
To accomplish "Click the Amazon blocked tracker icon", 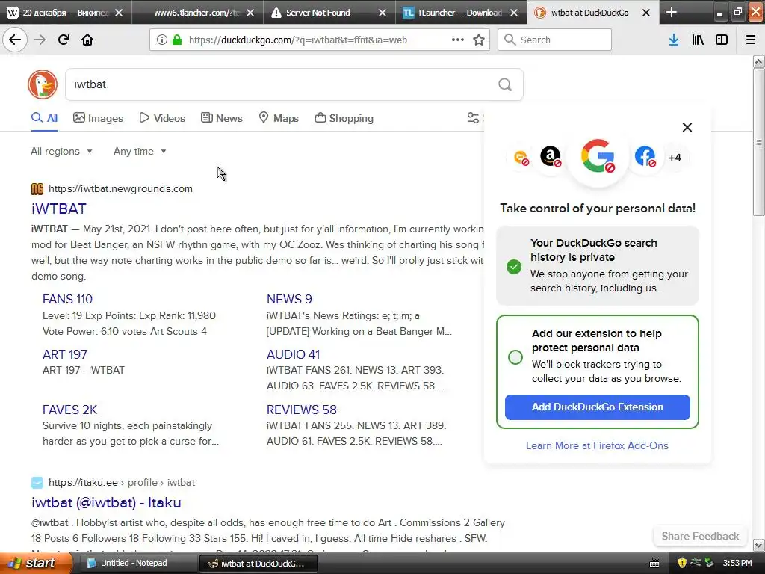I will [x=551, y=157].
